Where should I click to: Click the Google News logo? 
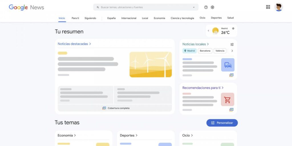pos(27,7)
